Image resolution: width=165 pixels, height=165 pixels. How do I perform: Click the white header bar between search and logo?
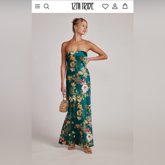point(60,6)
